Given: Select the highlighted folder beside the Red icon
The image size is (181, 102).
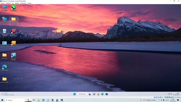Looking at the screenshot, I should click(x=14, y=21).
